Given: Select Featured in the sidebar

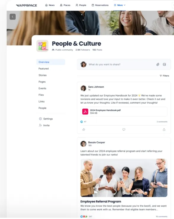Looking at the screenshot, I should coord(43,69).
